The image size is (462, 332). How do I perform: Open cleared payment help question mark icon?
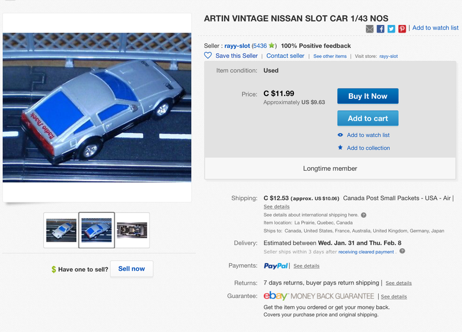(x=402, y=251)
